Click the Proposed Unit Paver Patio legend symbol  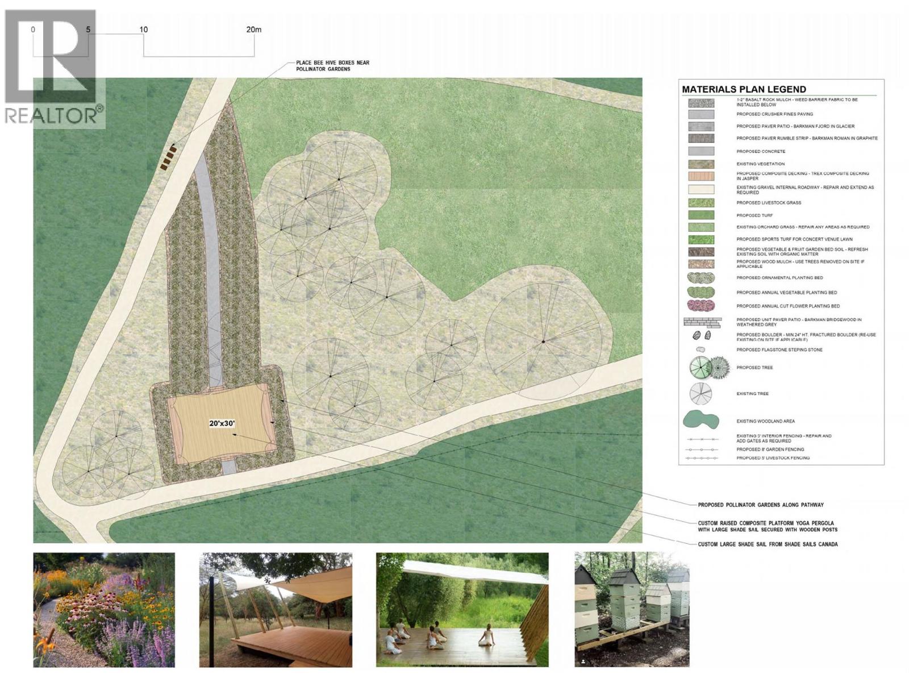[702, 322]
